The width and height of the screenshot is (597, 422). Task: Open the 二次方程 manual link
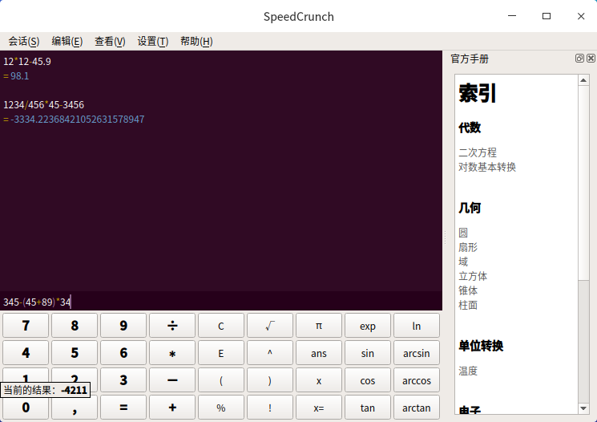pyautogui.click(x=478, y=152)
